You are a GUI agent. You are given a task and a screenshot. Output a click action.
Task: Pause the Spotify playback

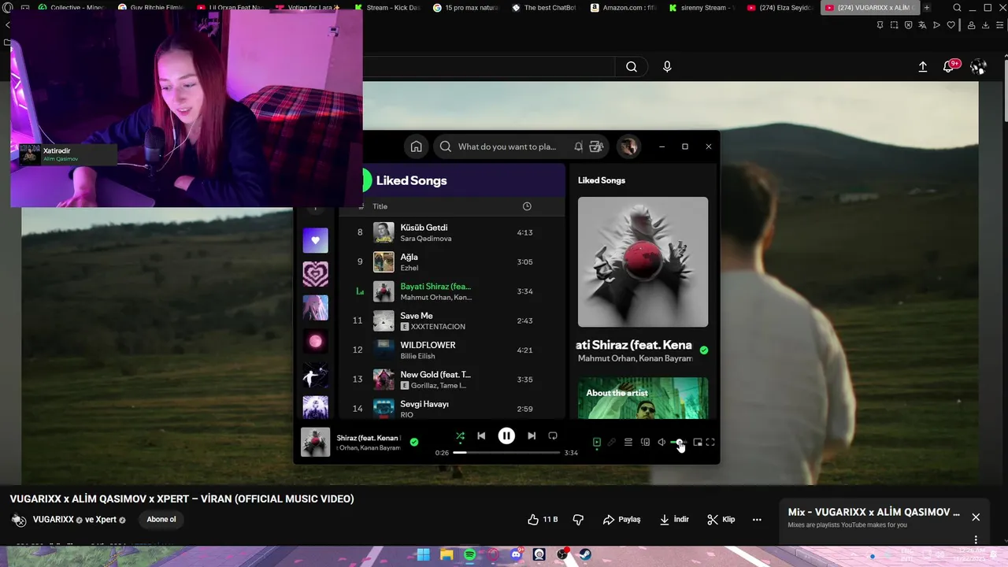pos(506,435)
